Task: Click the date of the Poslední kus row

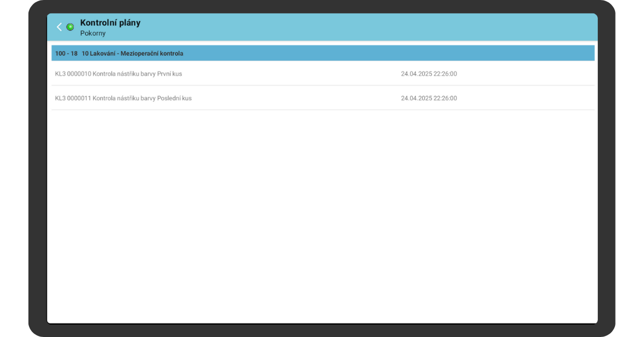Action: tap(416, 98)
